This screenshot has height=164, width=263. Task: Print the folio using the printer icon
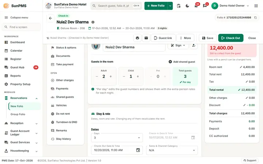click(137, 38)
